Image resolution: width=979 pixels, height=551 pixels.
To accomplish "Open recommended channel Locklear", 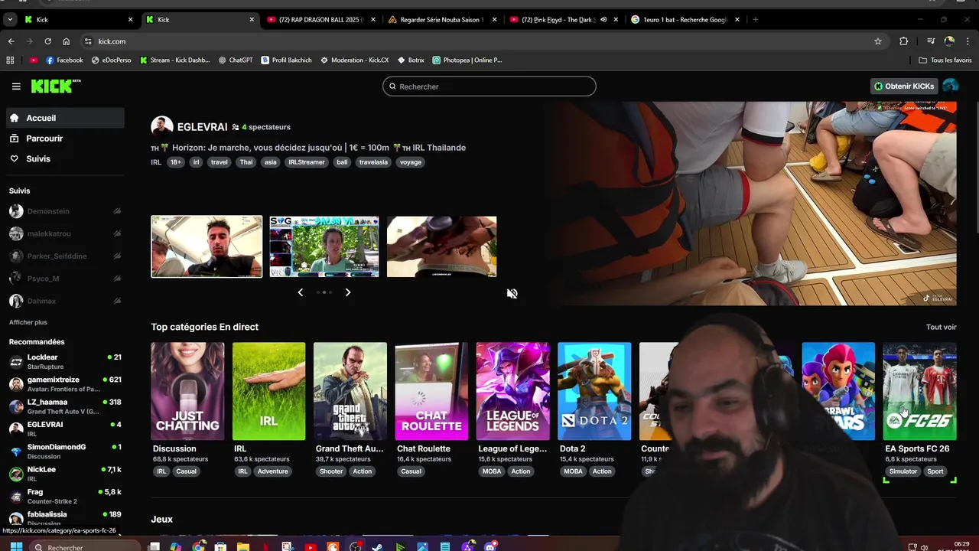I will (65, 361).
